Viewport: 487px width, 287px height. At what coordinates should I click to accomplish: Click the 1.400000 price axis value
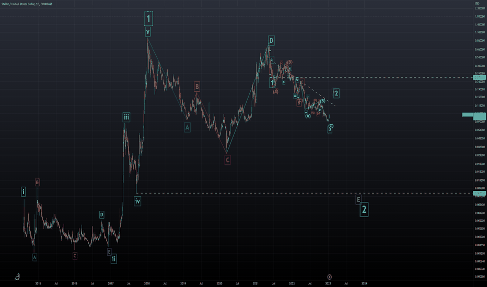tap(480, 24)
